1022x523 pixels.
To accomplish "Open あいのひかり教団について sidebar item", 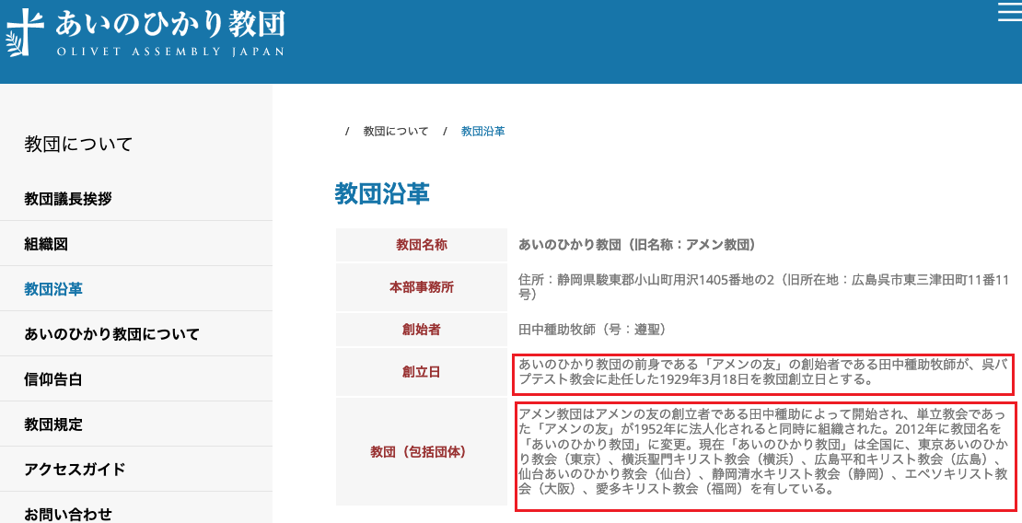I will pyautogui.click(x=111, y=334).
